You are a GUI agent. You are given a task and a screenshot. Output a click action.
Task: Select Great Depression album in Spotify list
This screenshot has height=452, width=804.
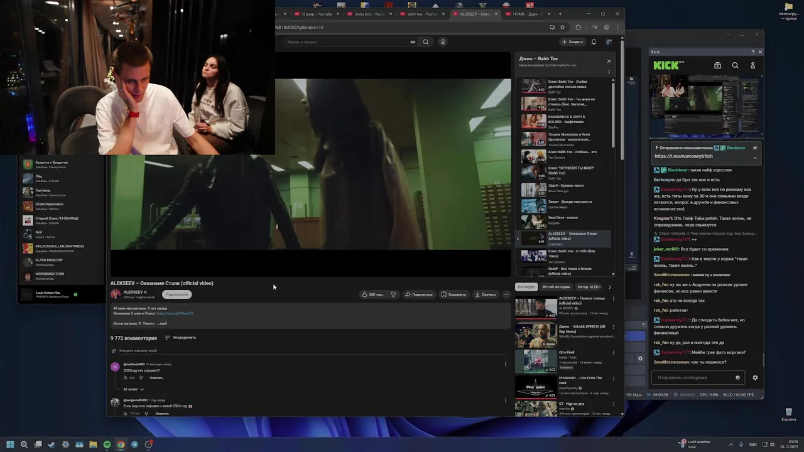(x=62, y=206)
